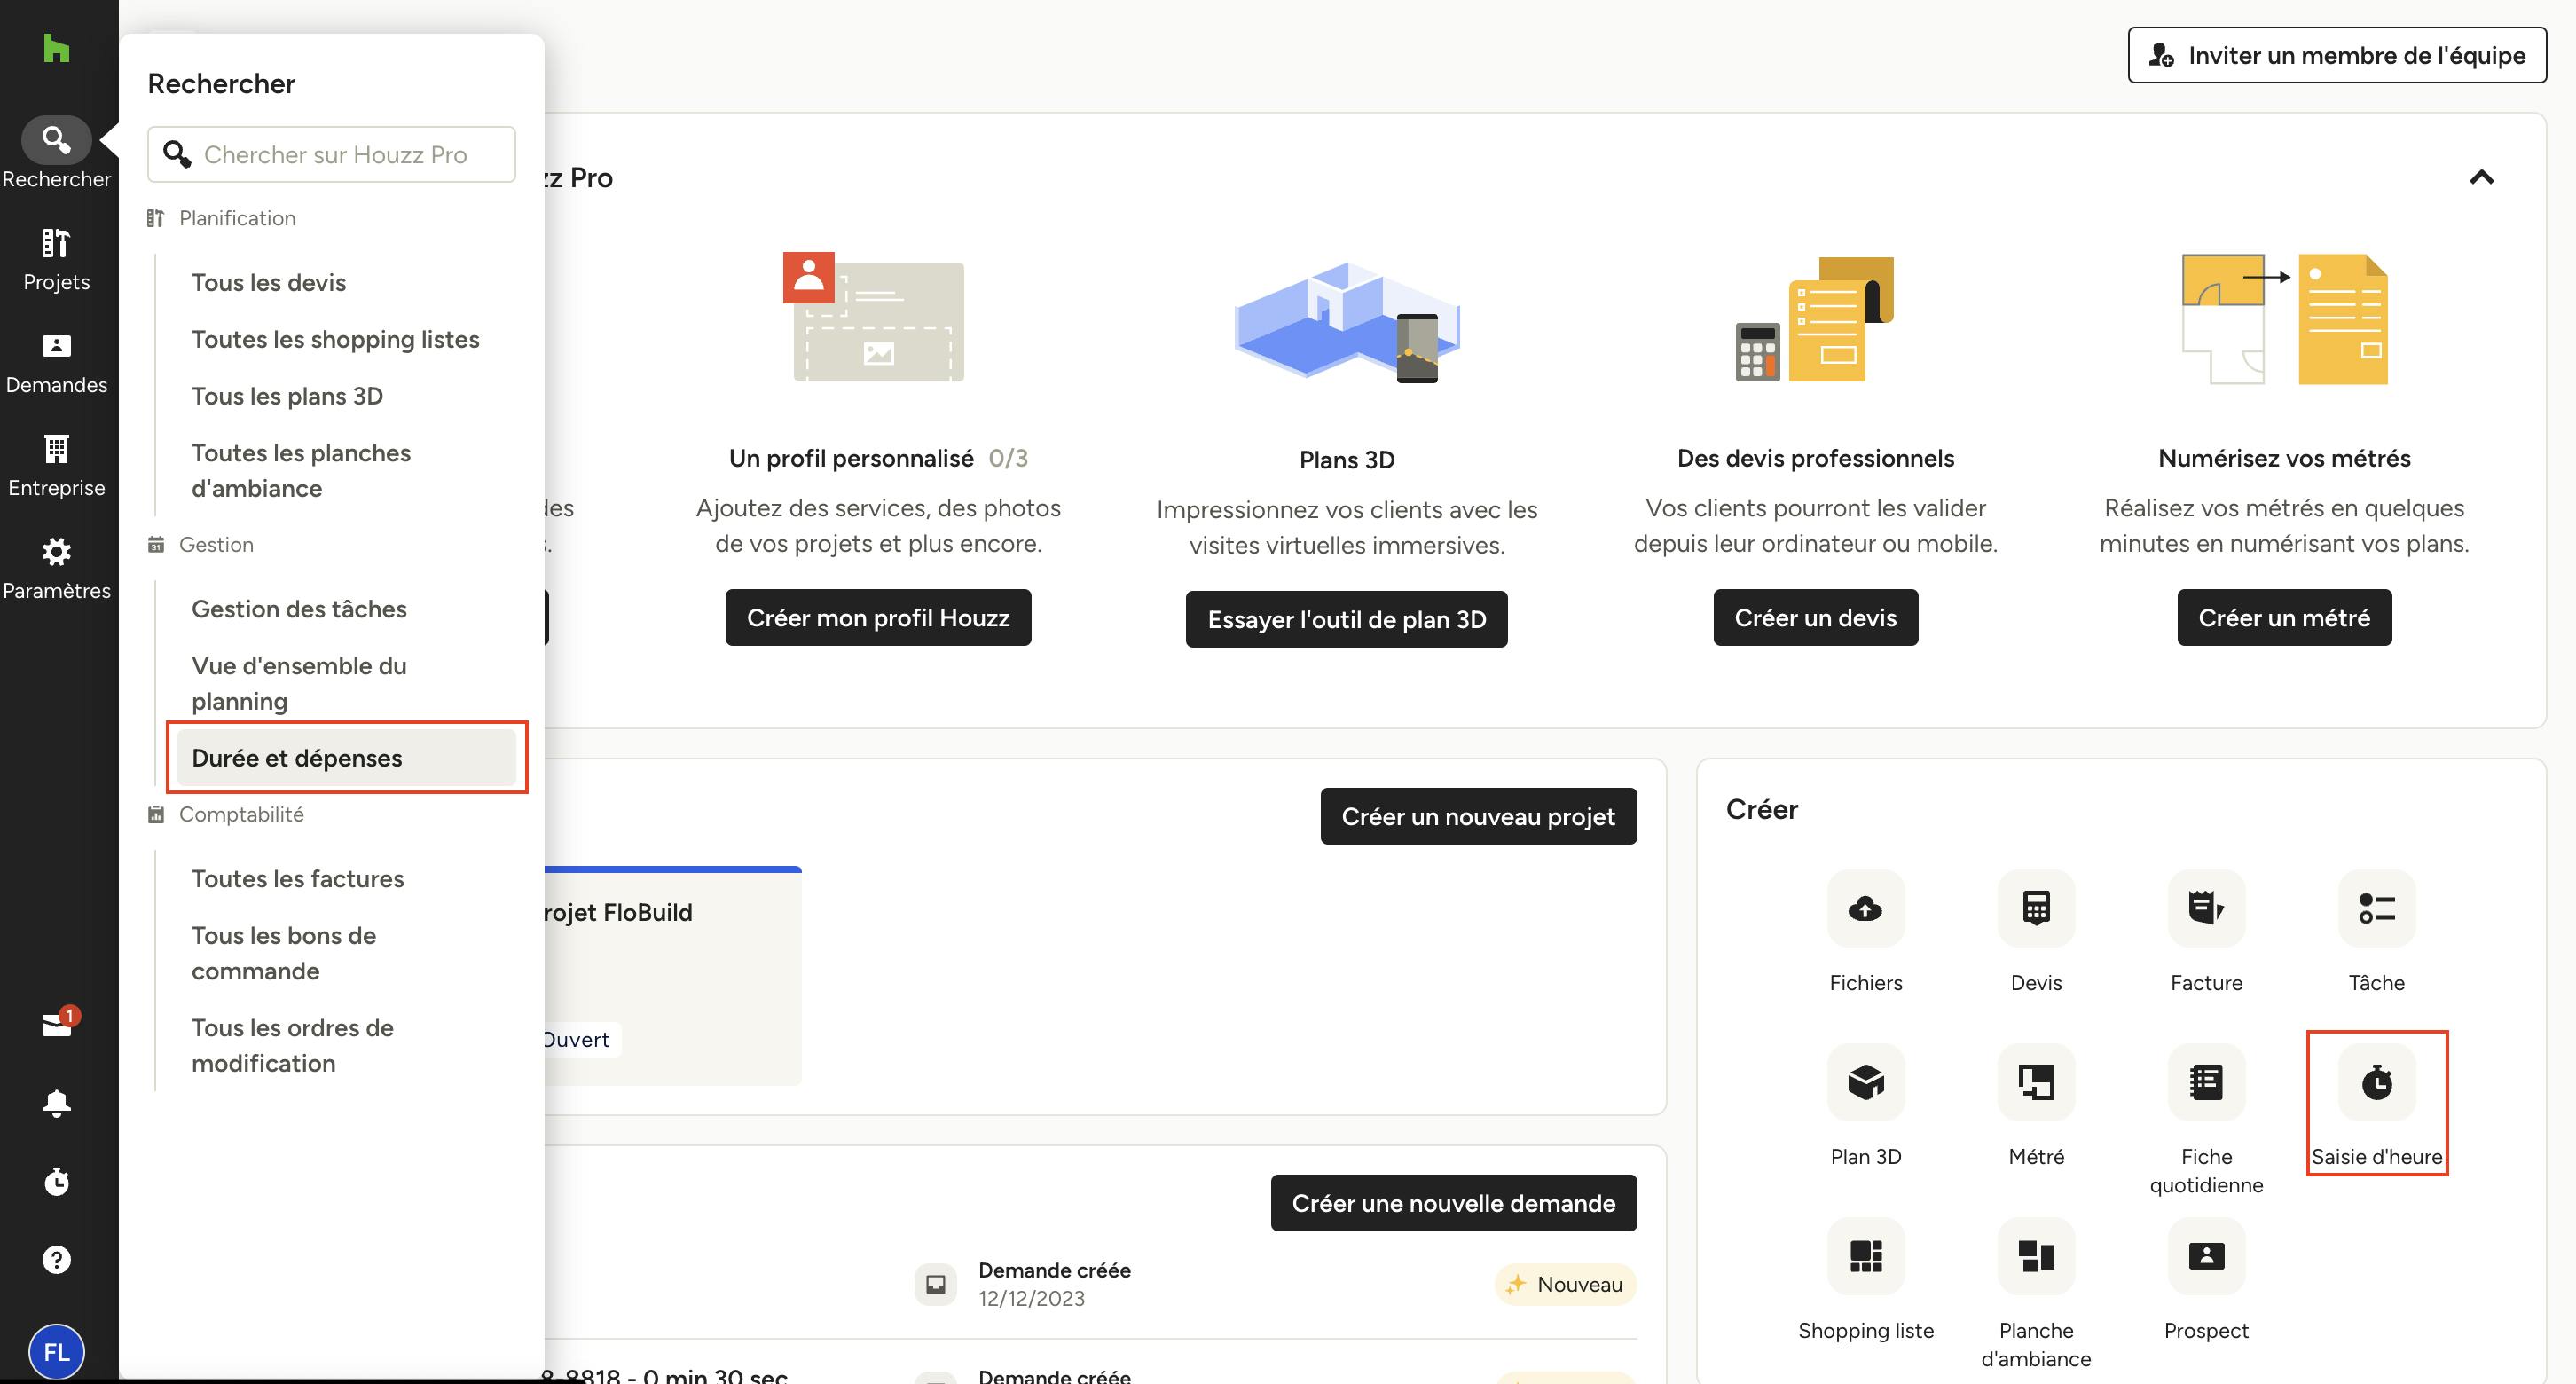The width and height of the screenshot is (2576, 1384).
Task: Create Fichiers via upload icon
Action: pyautogui.click(x=1865, y=908)
